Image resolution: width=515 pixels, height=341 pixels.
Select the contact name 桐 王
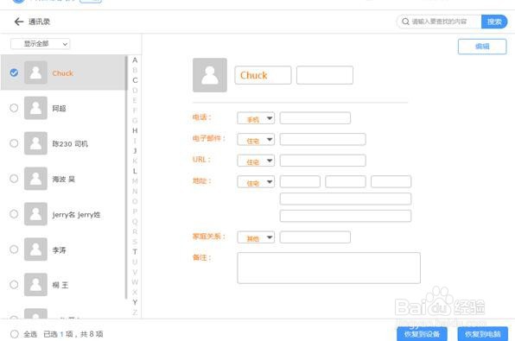(60, 285)
